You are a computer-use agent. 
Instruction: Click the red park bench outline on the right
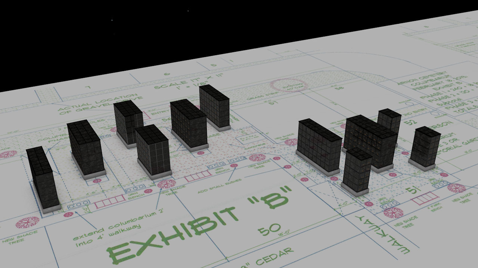pyautogui.click(x=425, y=198)
